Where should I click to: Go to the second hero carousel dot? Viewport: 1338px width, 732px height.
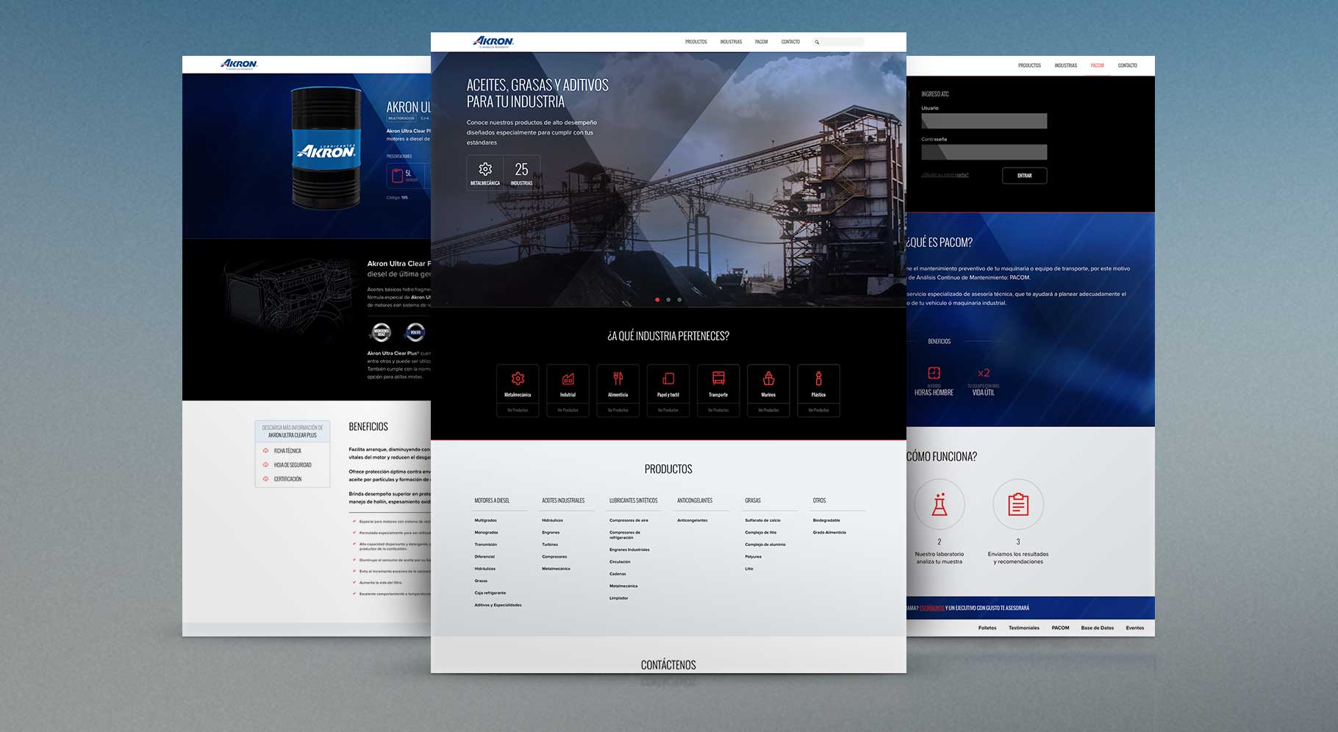668,300
